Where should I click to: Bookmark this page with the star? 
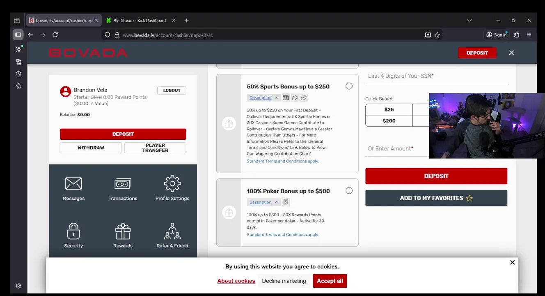point(437,35)
